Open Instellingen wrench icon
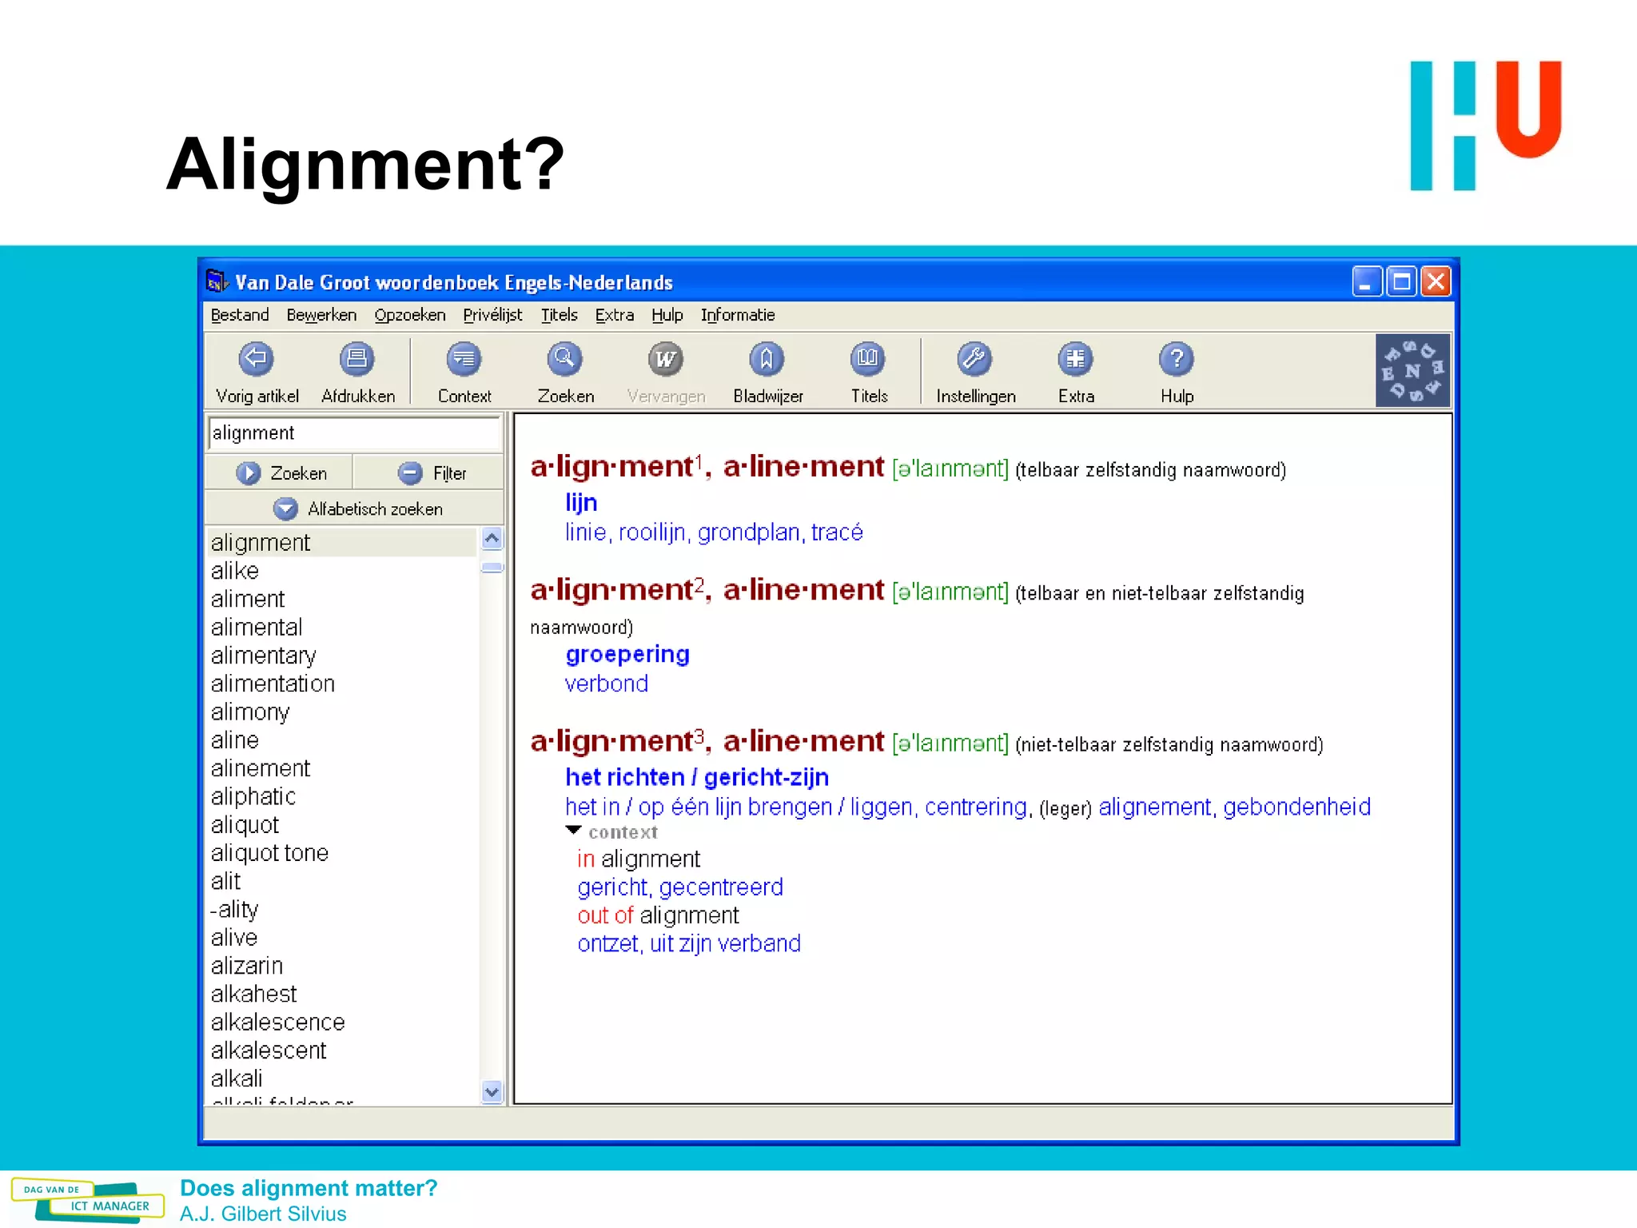The width and height of the screenshot is (1637, 1228). point(974,359)
